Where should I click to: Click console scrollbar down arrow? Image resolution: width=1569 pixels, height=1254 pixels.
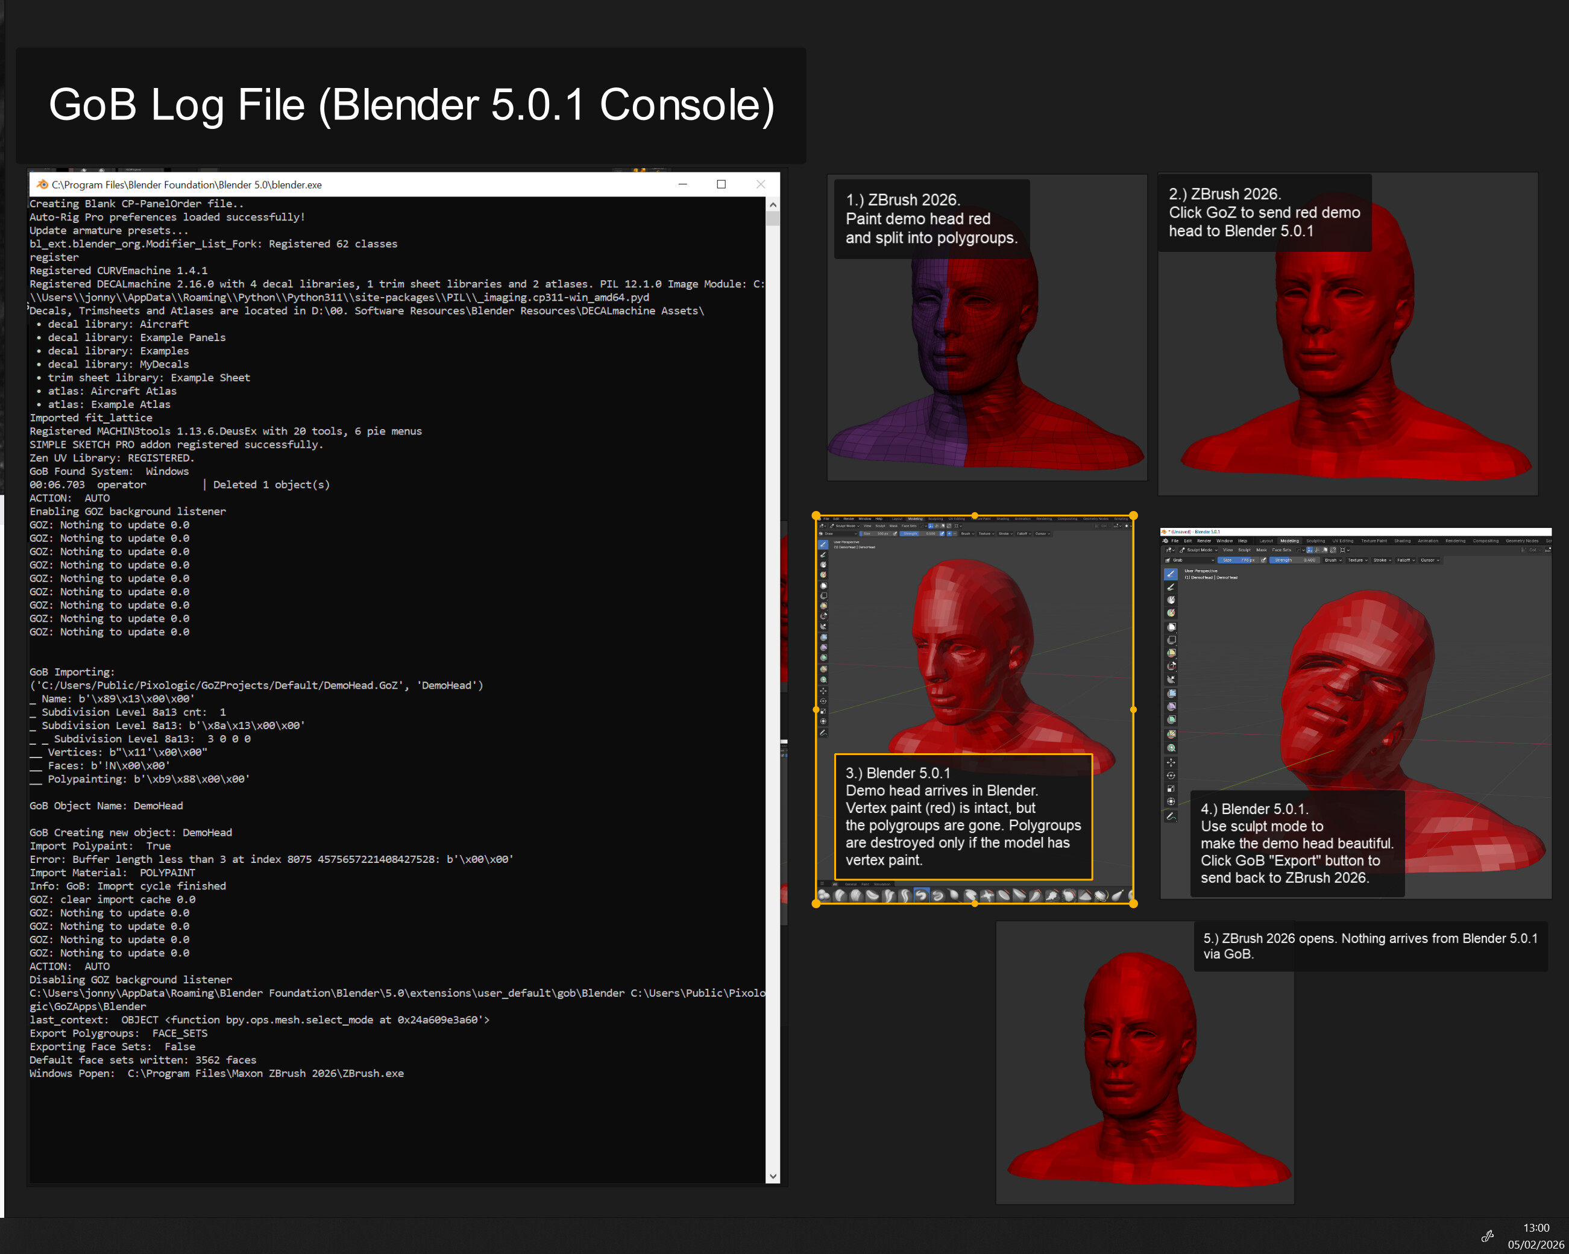coord(773,1176)
